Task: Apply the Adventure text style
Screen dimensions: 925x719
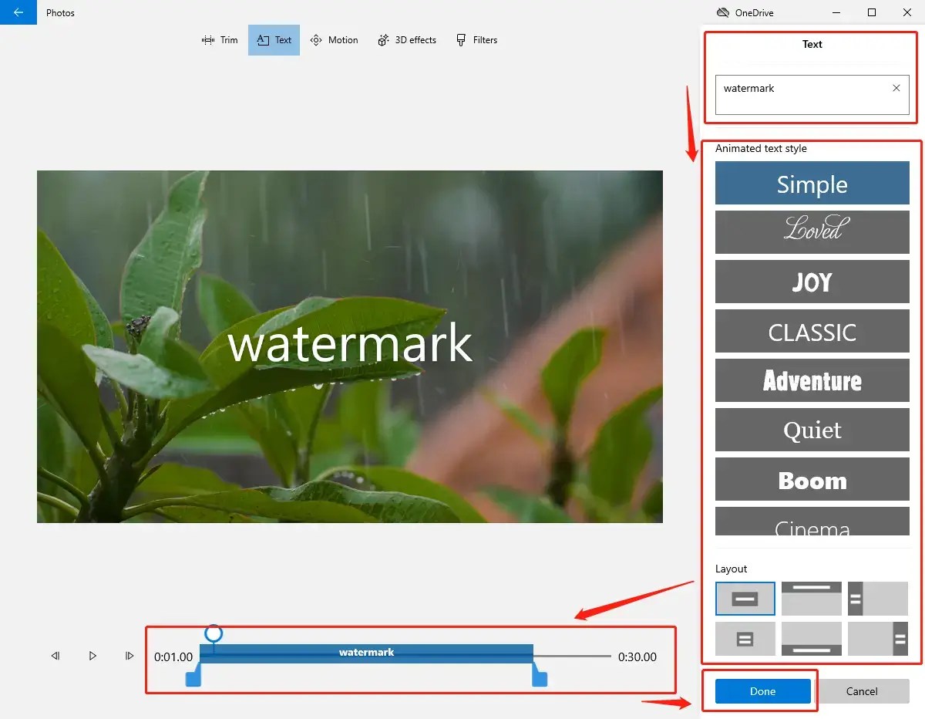Action: 812,380
